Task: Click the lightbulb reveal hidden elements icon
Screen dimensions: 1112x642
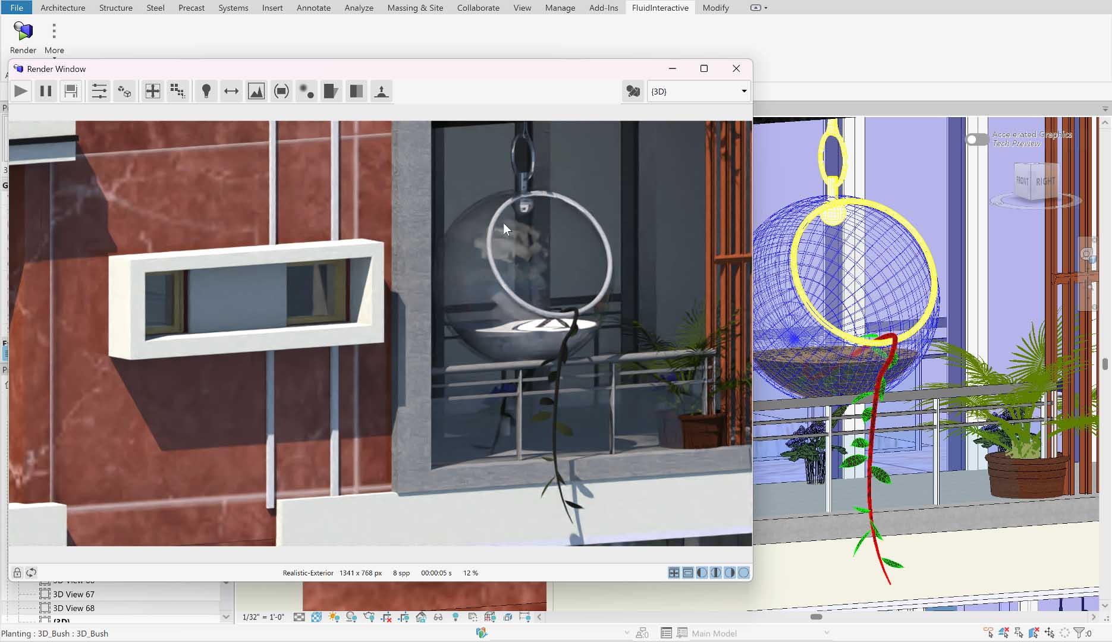Action: pos(456,617)
